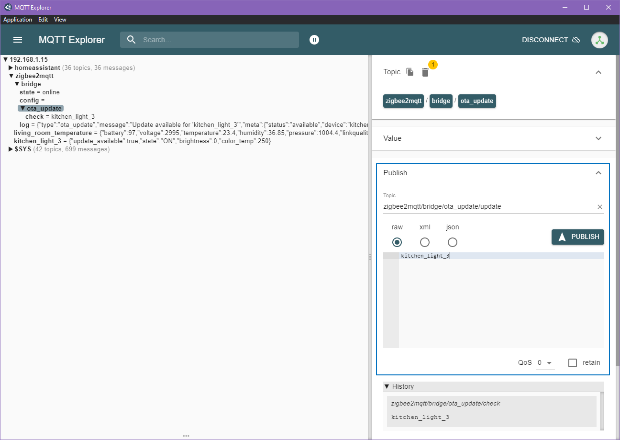Select the json payload format
The width and height of the screenshot is (620, 440).
click(x=453, y=242)
